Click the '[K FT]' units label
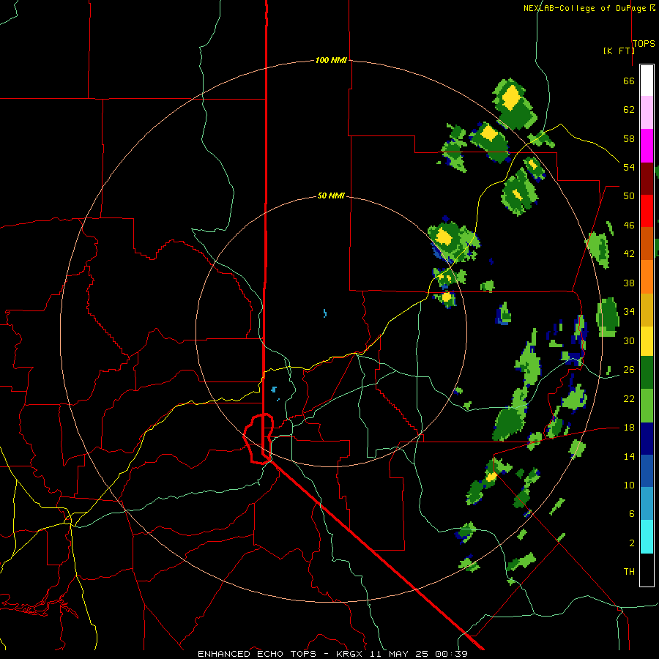 [619, 51]
